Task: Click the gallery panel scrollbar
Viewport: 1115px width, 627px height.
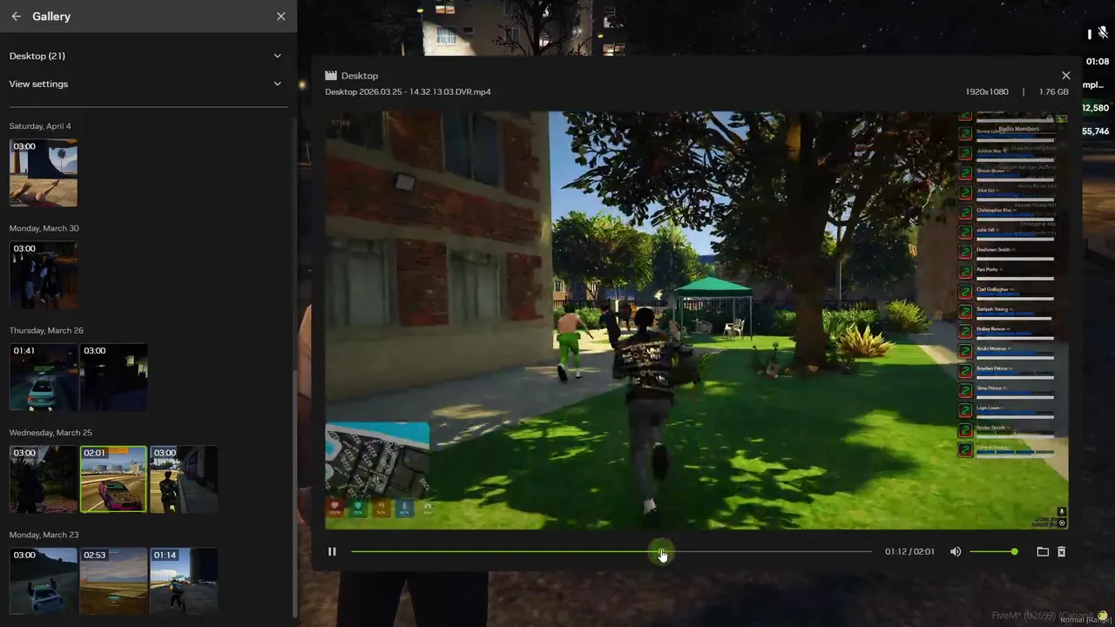Action: coord(294,494)
